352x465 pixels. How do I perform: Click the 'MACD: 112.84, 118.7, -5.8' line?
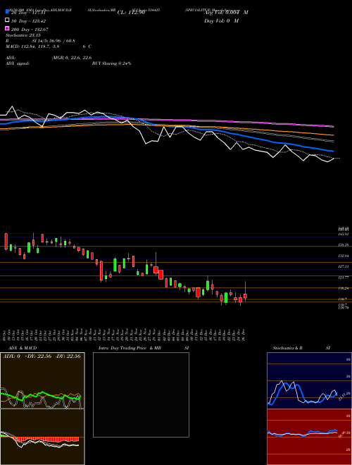click(32, 46)
